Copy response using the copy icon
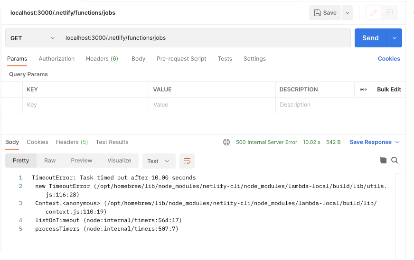414x260 pixels. 383,160
